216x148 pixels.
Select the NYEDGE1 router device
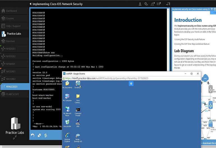click(15, 49)
